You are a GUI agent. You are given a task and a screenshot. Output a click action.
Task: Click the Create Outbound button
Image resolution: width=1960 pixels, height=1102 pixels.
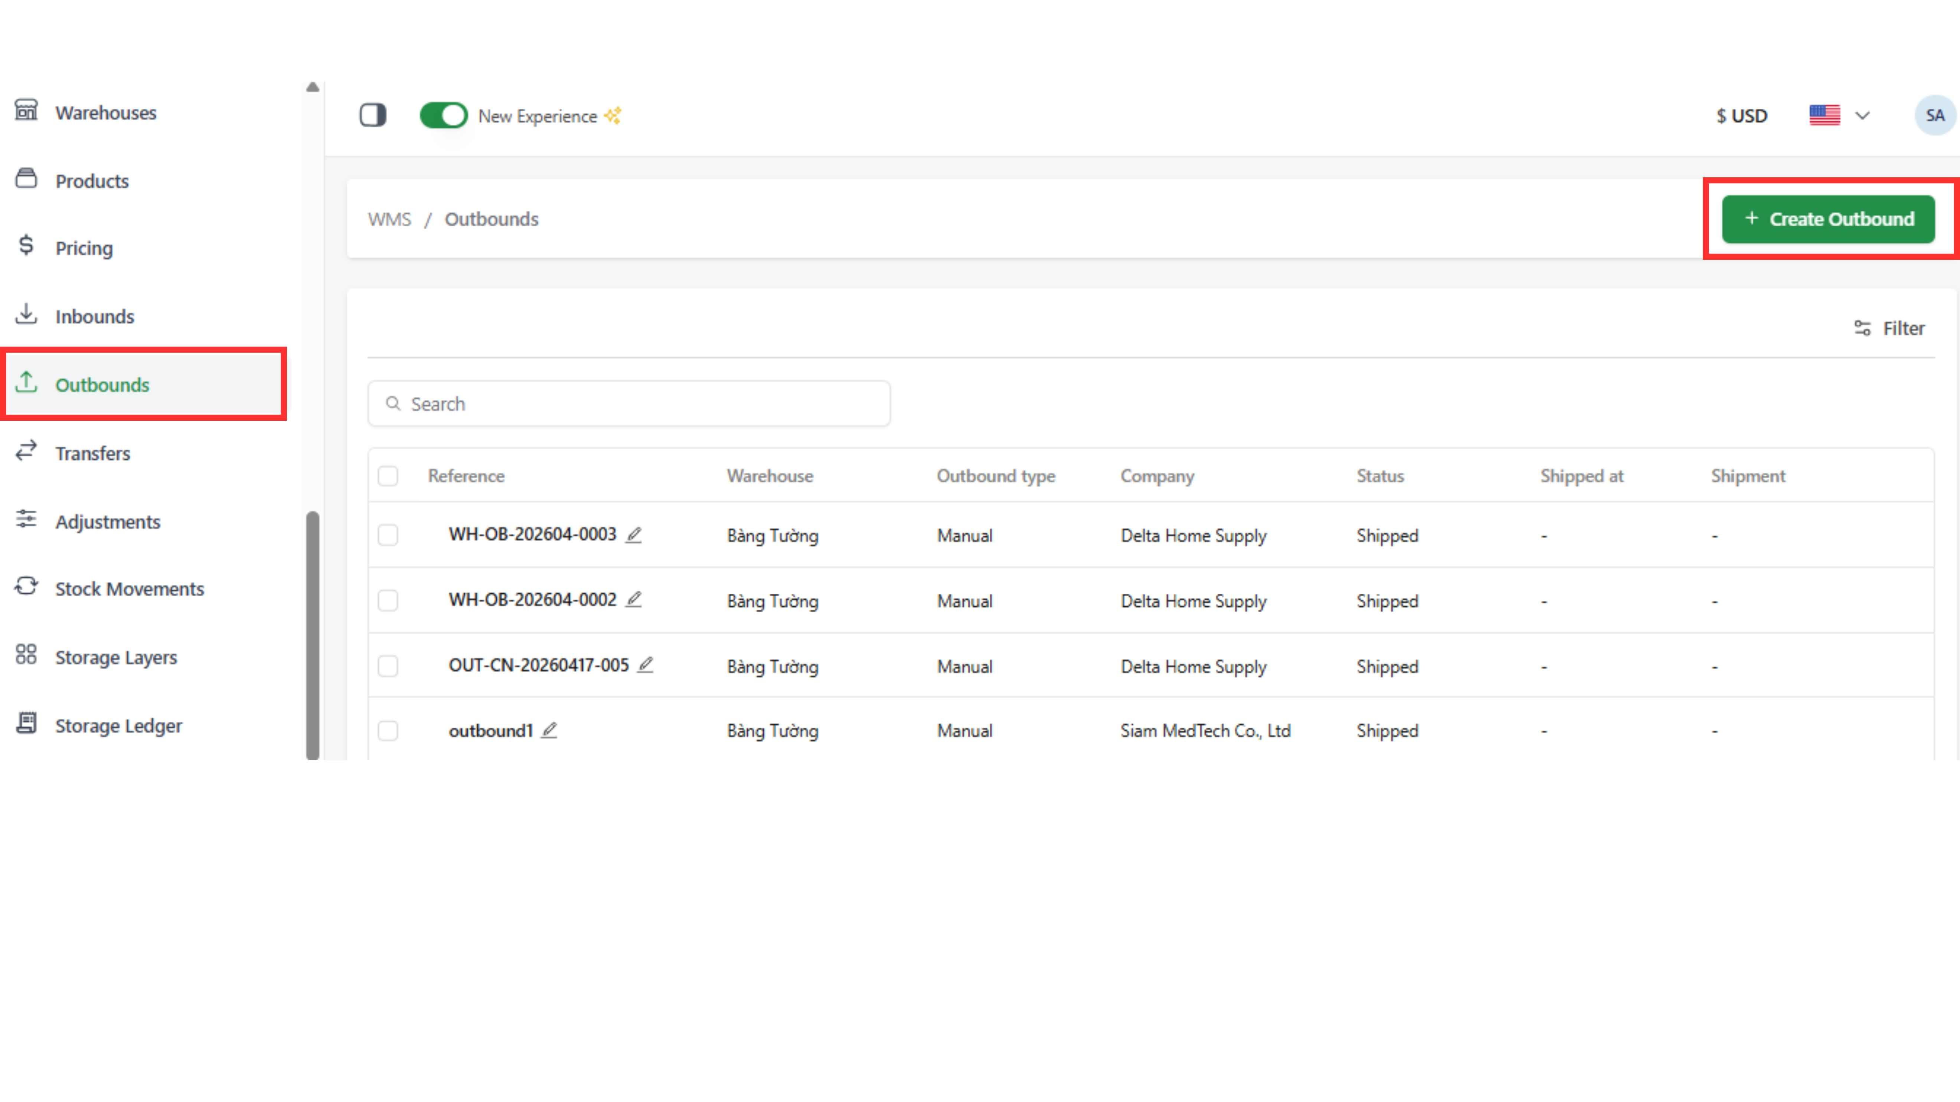(1827, 219)
